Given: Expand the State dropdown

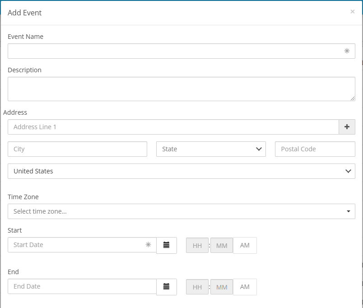Looking at the screenshot, I should (x=211, y=149).
